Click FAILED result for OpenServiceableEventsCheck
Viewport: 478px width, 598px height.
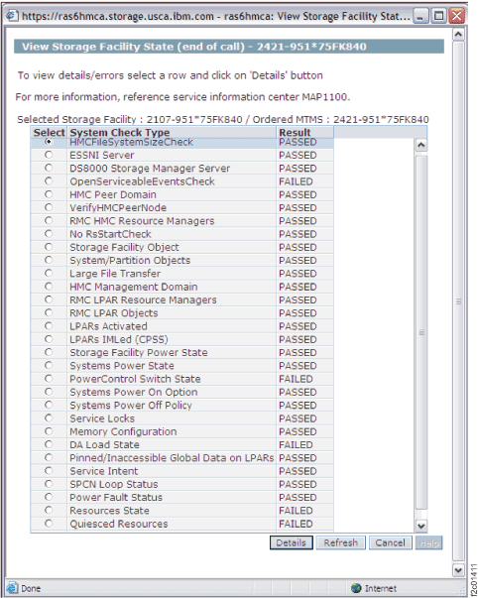pos(296,181)
